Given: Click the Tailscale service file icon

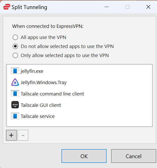Looking at the screenshot, I should tap(15, 116).
